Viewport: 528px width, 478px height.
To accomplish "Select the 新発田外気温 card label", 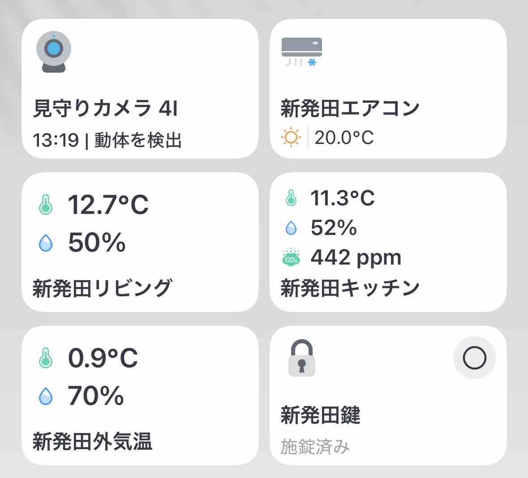I will (x=92, y=441).
